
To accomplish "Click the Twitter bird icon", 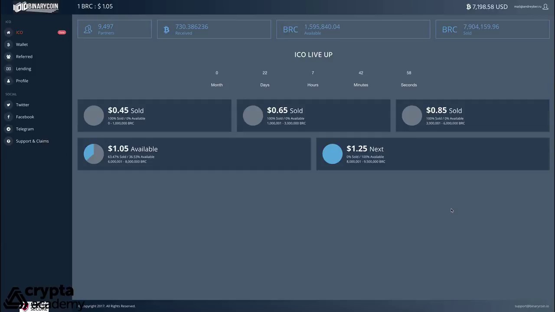I will point(8,105).
